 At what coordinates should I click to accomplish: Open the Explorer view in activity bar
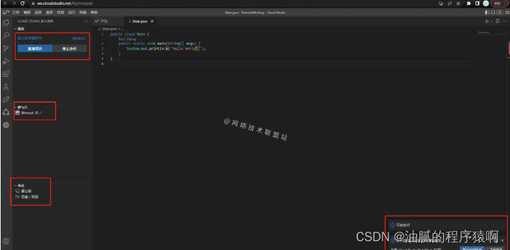(x=6, y=23)
